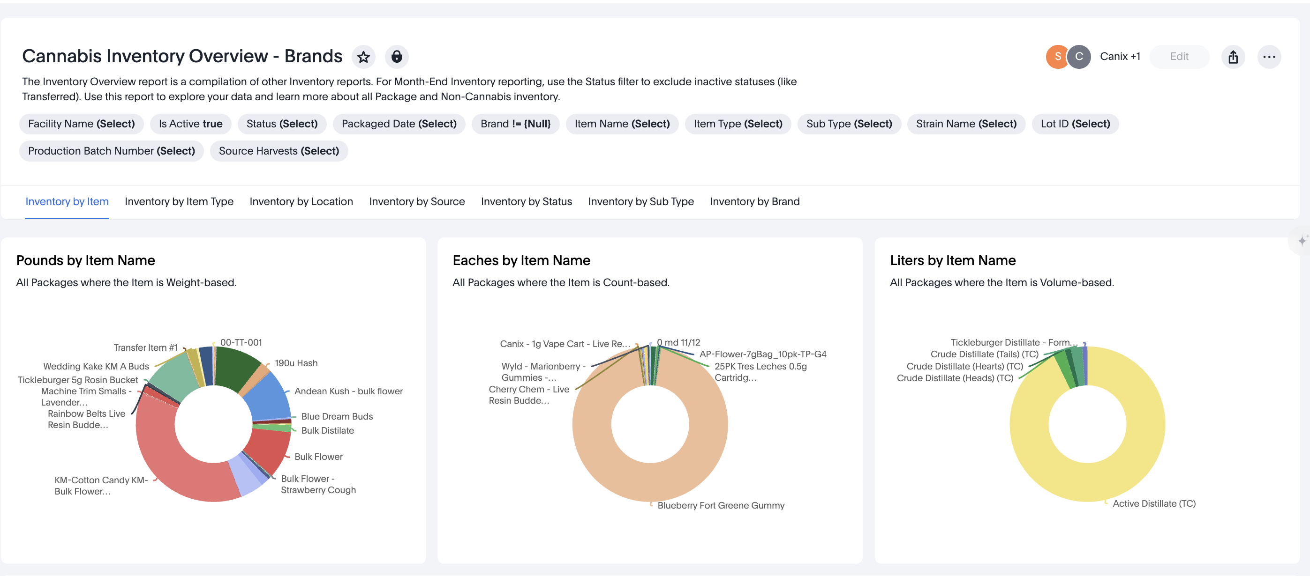Click the lock icon beside title
This screenshot has width=1310, height=576.
click(x=397, y=56)
